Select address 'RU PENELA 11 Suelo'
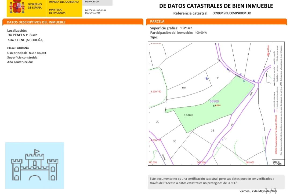 click(23, 35)
